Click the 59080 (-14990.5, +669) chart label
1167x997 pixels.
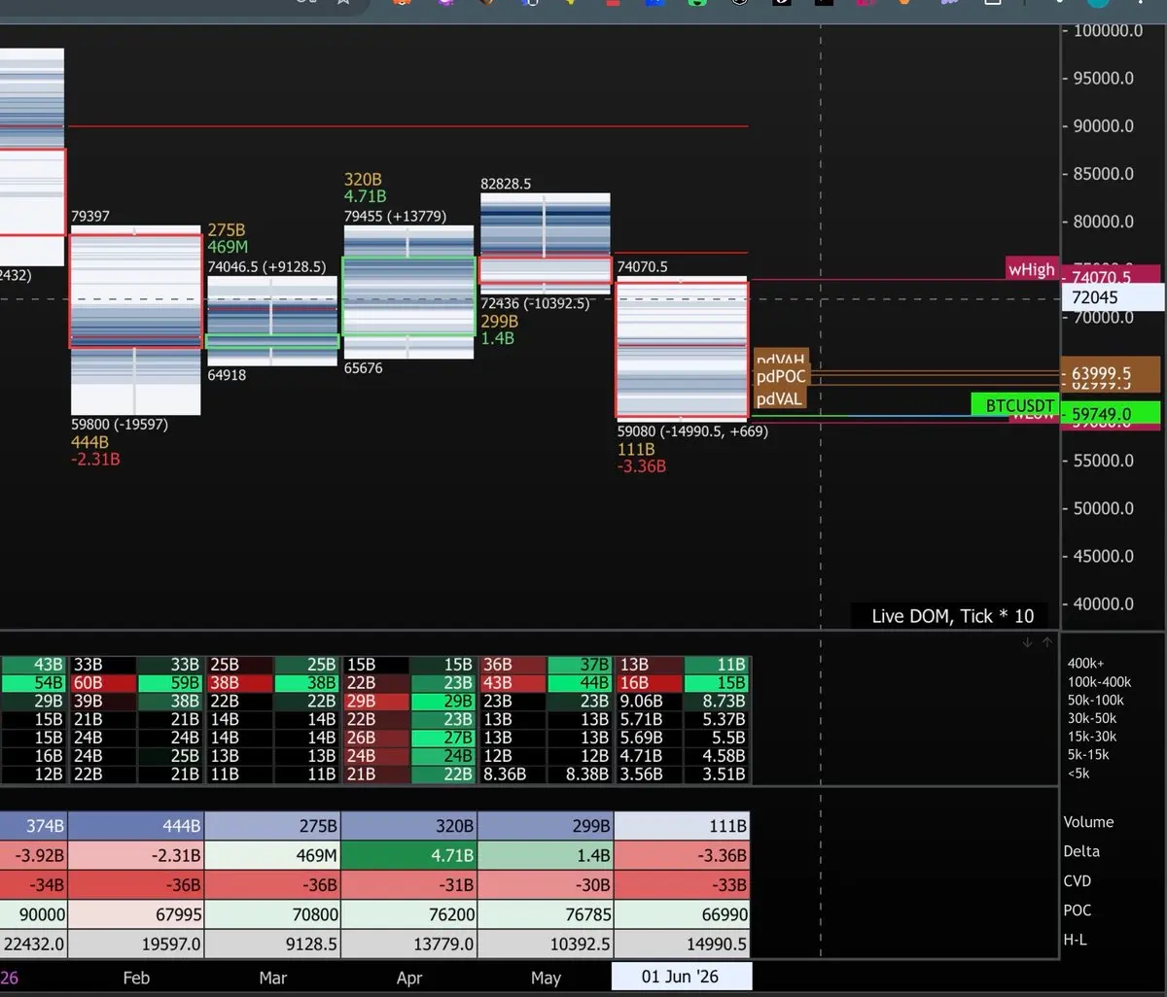click(692, 430)
